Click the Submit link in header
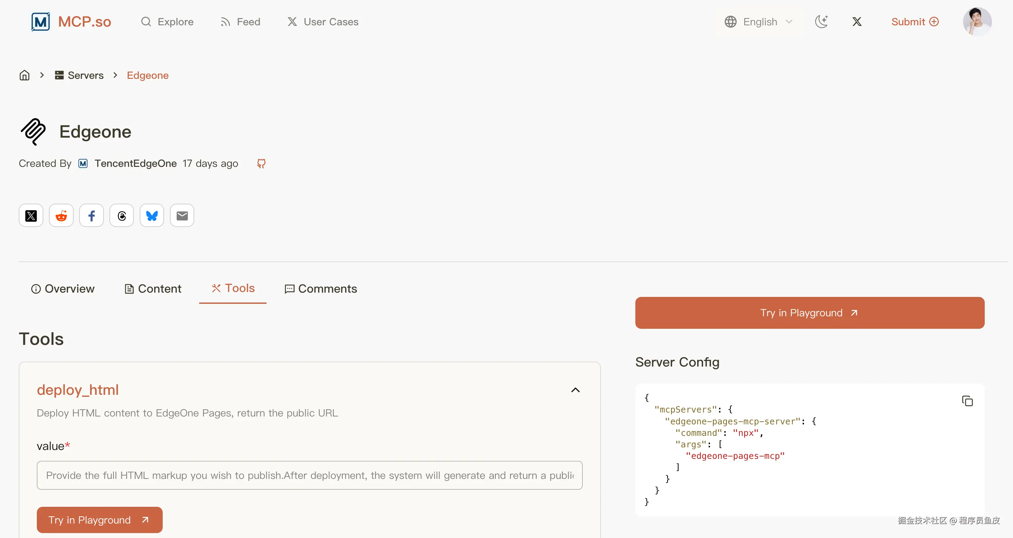Viewport: 1013px width, 538px height. (915, 22)
